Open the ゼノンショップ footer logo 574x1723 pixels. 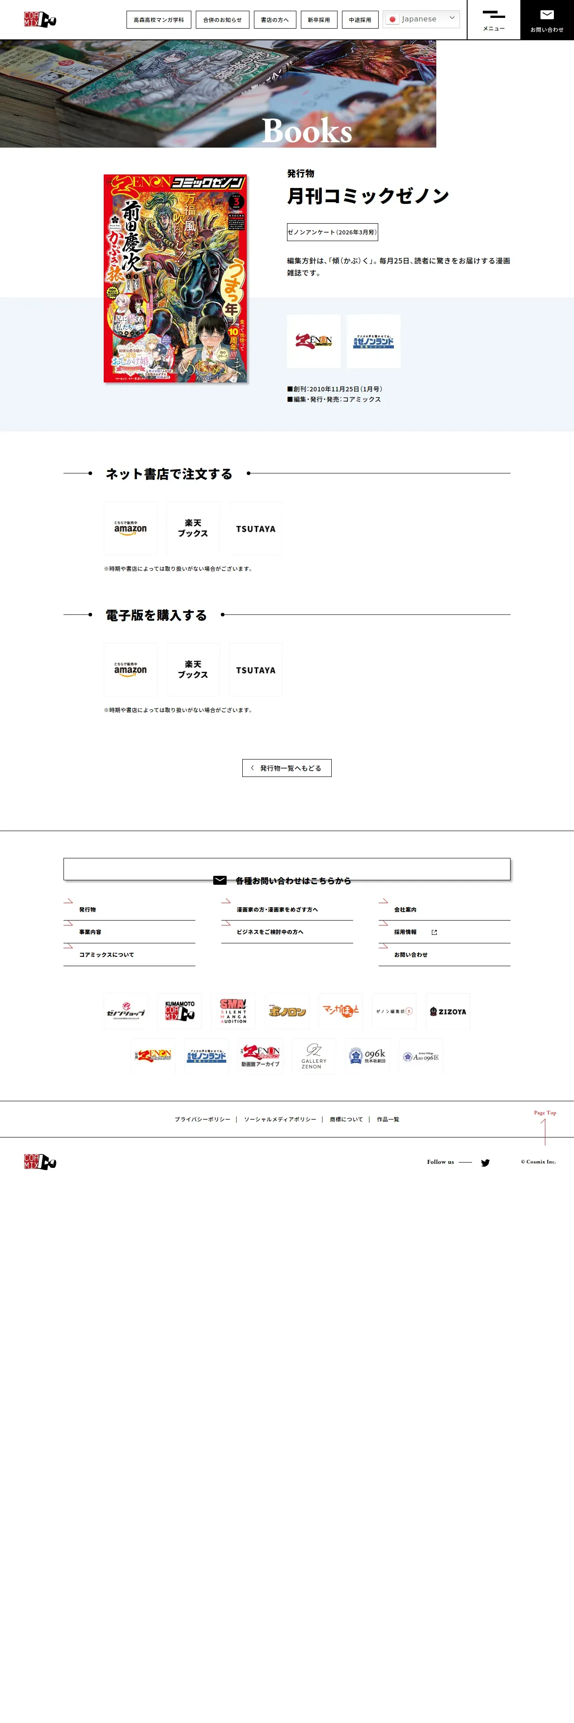coord(126,1011)
